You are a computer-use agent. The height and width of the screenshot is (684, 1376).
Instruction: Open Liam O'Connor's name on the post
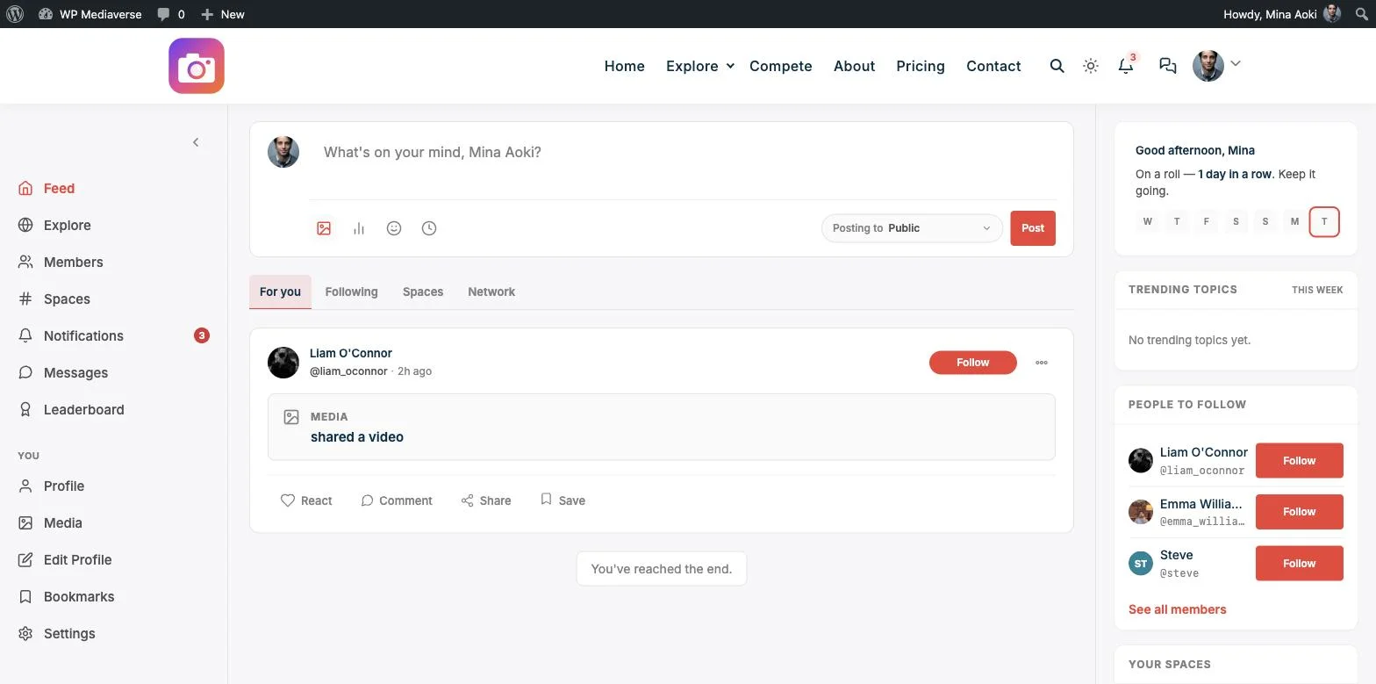point(351,353)
